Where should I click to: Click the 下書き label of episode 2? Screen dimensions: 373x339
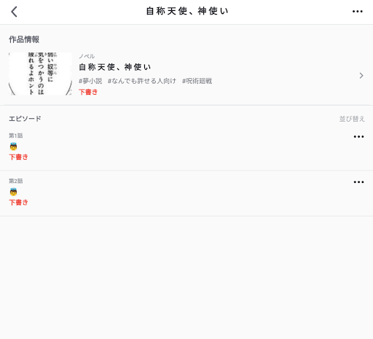18,203
